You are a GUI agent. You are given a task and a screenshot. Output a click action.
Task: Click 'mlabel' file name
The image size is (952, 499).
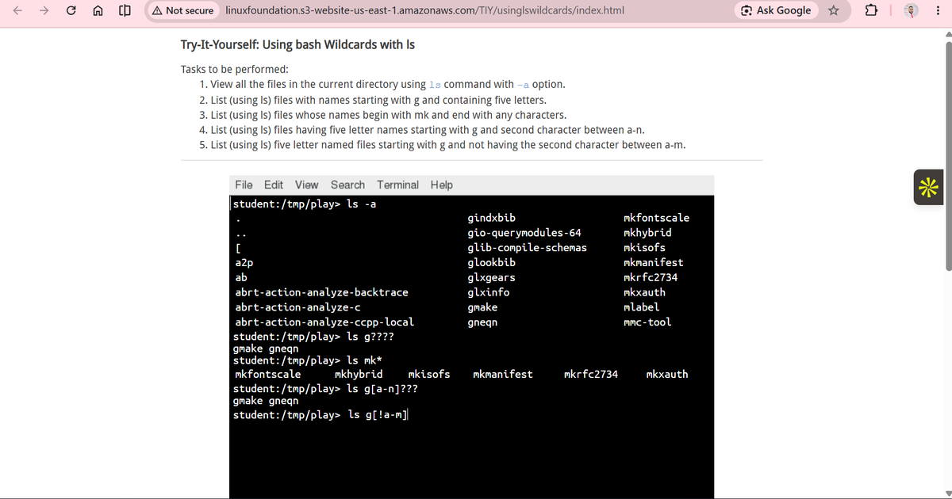[641, 307]
